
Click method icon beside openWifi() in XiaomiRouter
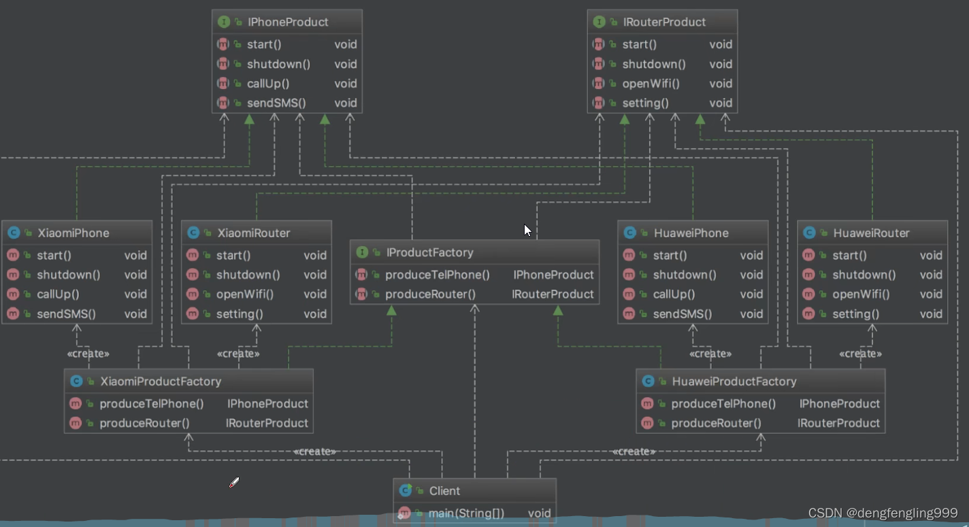[x=192, y=294]
